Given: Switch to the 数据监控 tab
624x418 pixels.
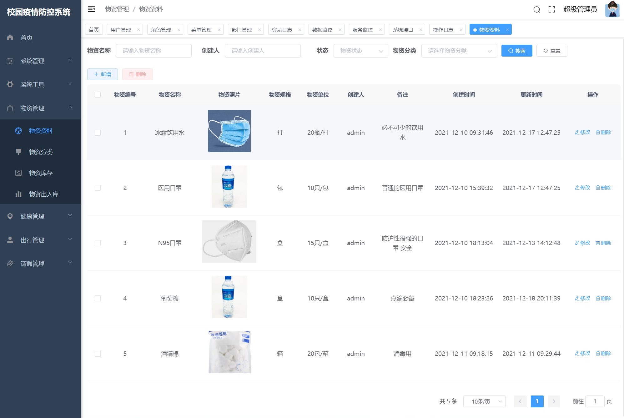Looking at the screenshot, I should coord(322,30).
